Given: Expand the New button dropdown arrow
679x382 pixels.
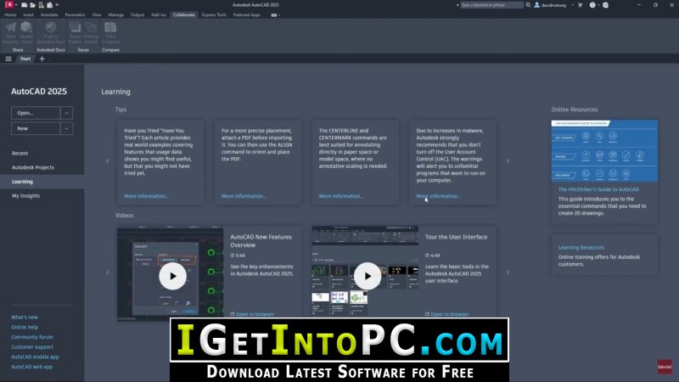Looking at the screenshot, I should 67,129.
